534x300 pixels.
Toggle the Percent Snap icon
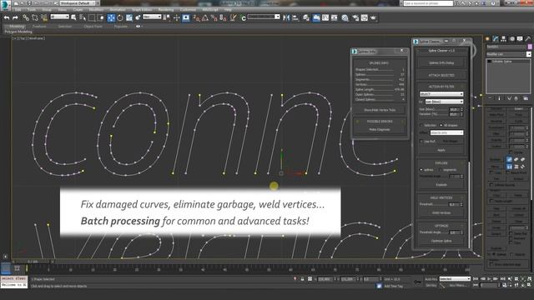(x=214, y=18)
